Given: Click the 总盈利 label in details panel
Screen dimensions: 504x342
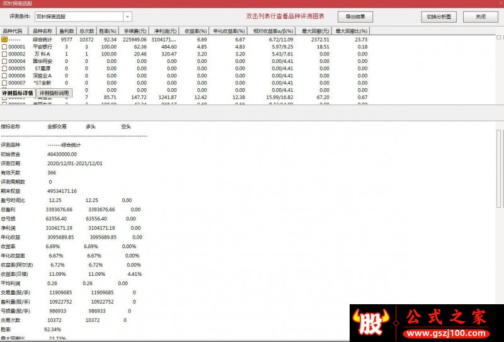Looking at the screenshot, I should click(8, 210).
